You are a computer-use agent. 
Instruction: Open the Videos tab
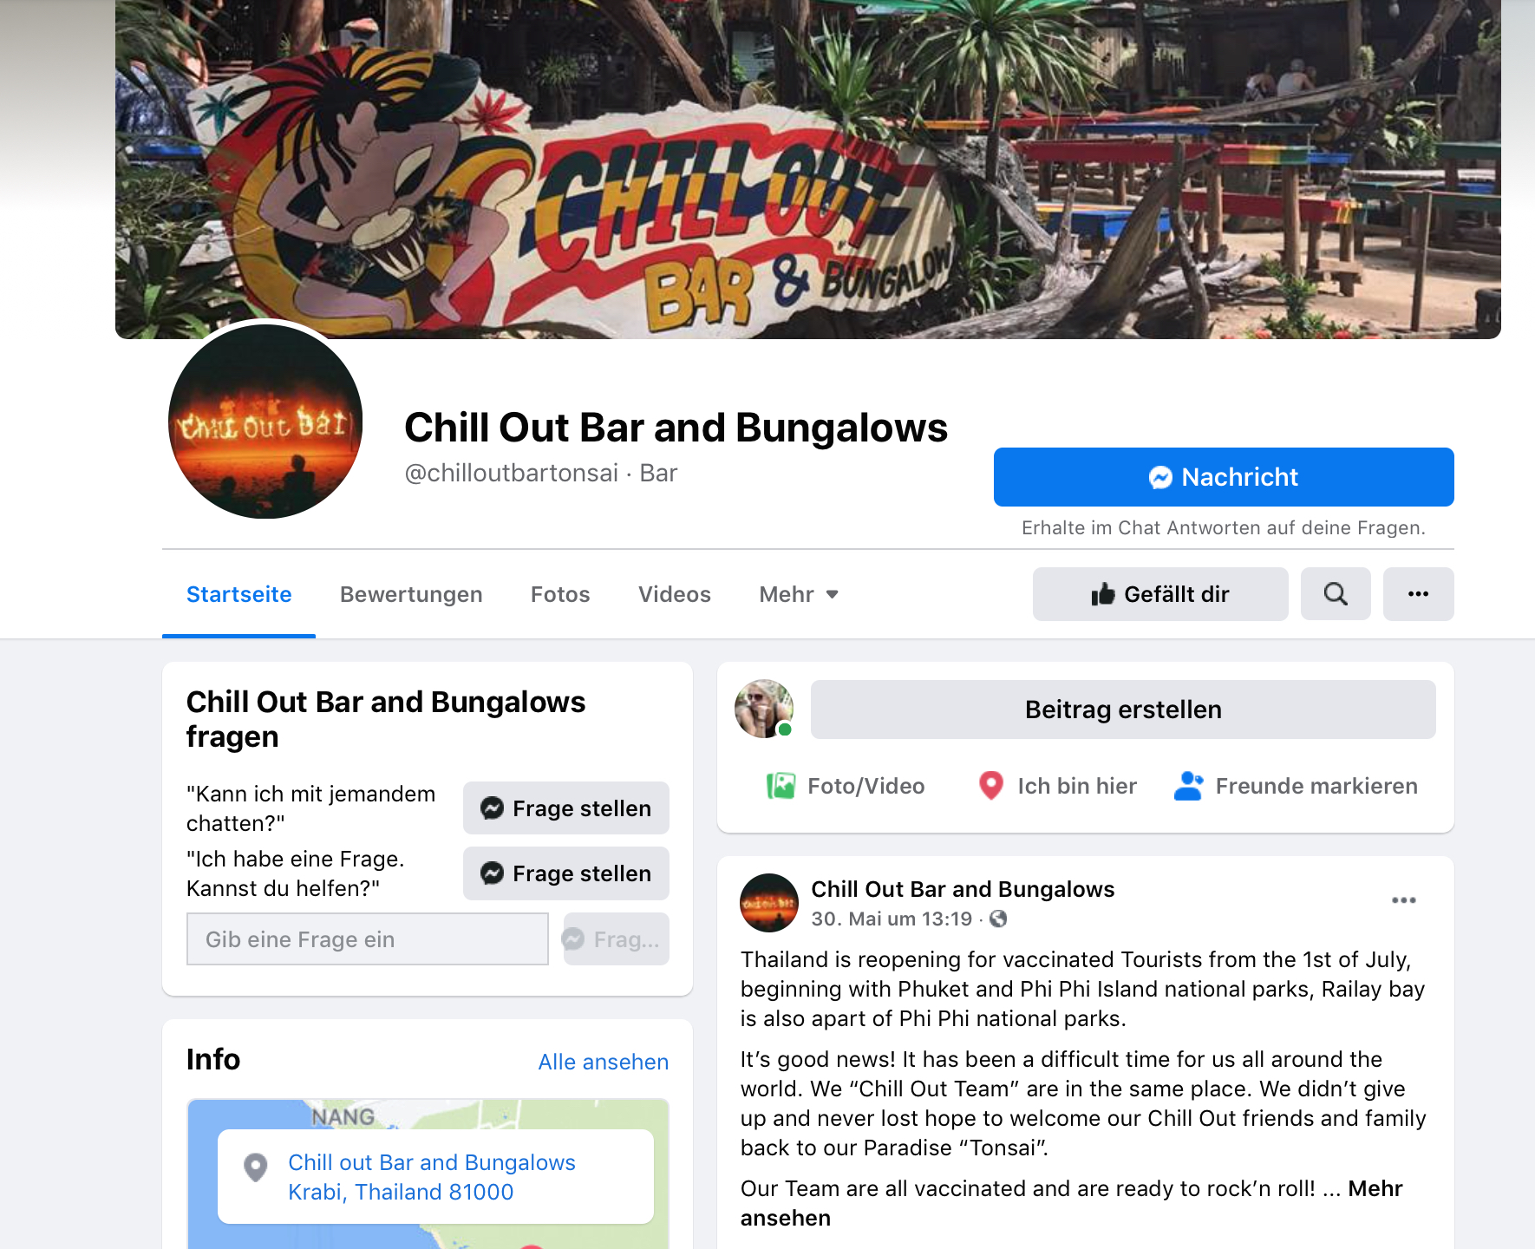(x=675, y=594)
